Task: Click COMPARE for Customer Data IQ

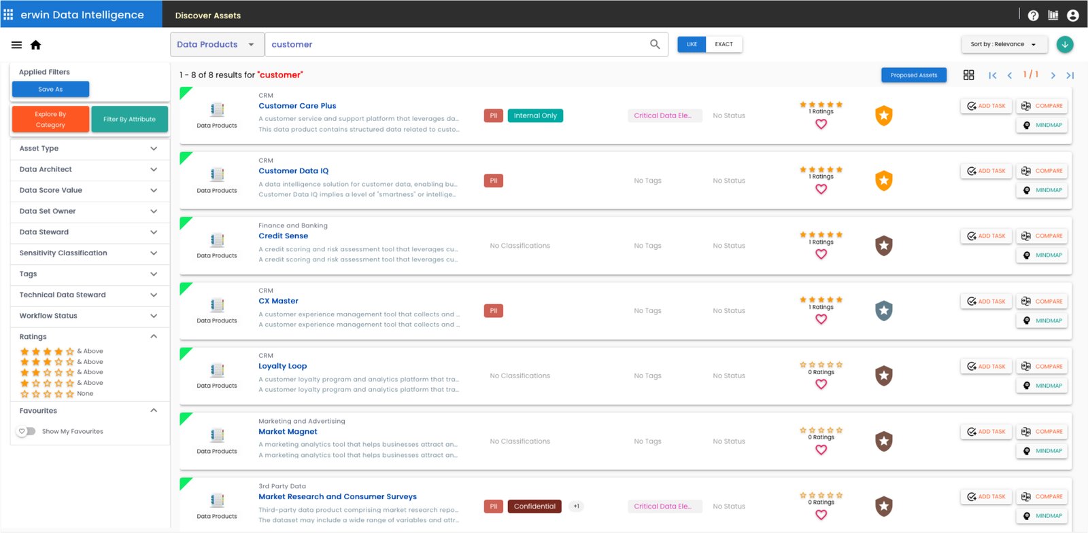Action: click(1042, 171)
